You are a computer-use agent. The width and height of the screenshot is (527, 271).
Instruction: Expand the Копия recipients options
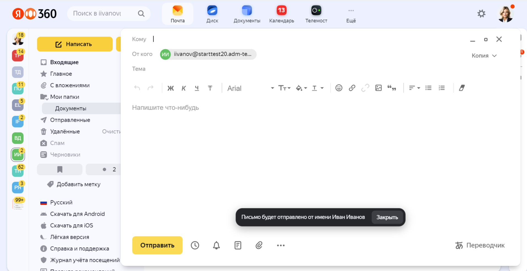[x=484, y=56]
